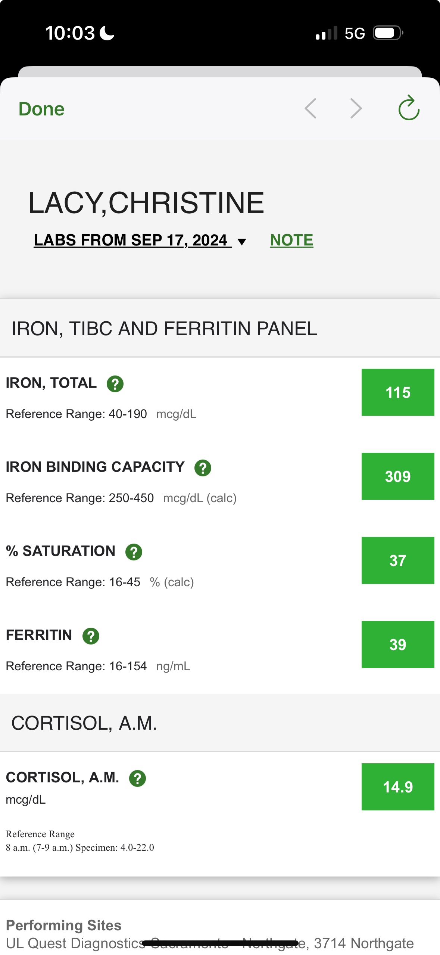This screenshot has height=955, width=440.
Task: Tap the 14.9 Cortisol result box
Action: pos(398,787)
